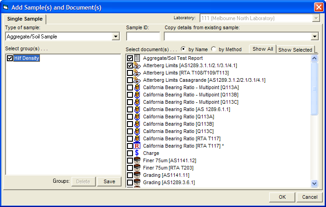This screenshot has height=207, width=326.
Task: Uncheck Aggregate/Soil Test Report checkbox
Action: [130, 58]
